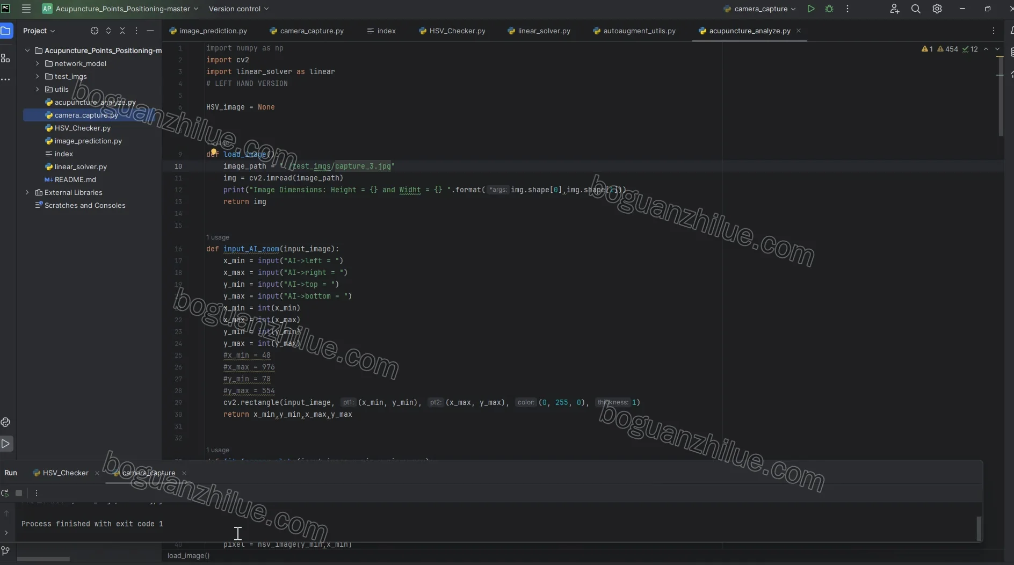
Task: Expand External Libraries node
Action: coord(27,192)
